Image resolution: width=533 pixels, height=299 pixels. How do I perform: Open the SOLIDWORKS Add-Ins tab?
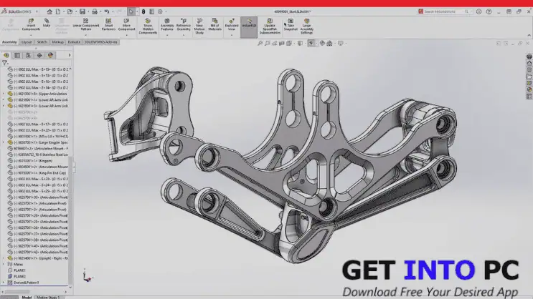tap(100, 42)
